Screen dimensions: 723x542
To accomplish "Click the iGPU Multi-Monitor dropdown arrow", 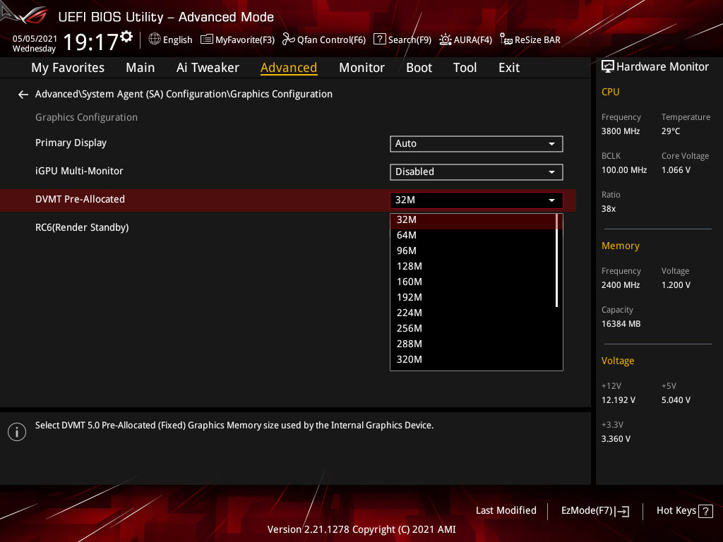I will click(x=551, y=172).
